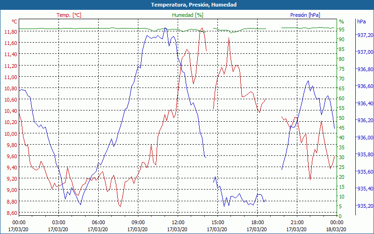
Task: Click the 936,80 pressure axis value
Action: [x=365, y=69]
